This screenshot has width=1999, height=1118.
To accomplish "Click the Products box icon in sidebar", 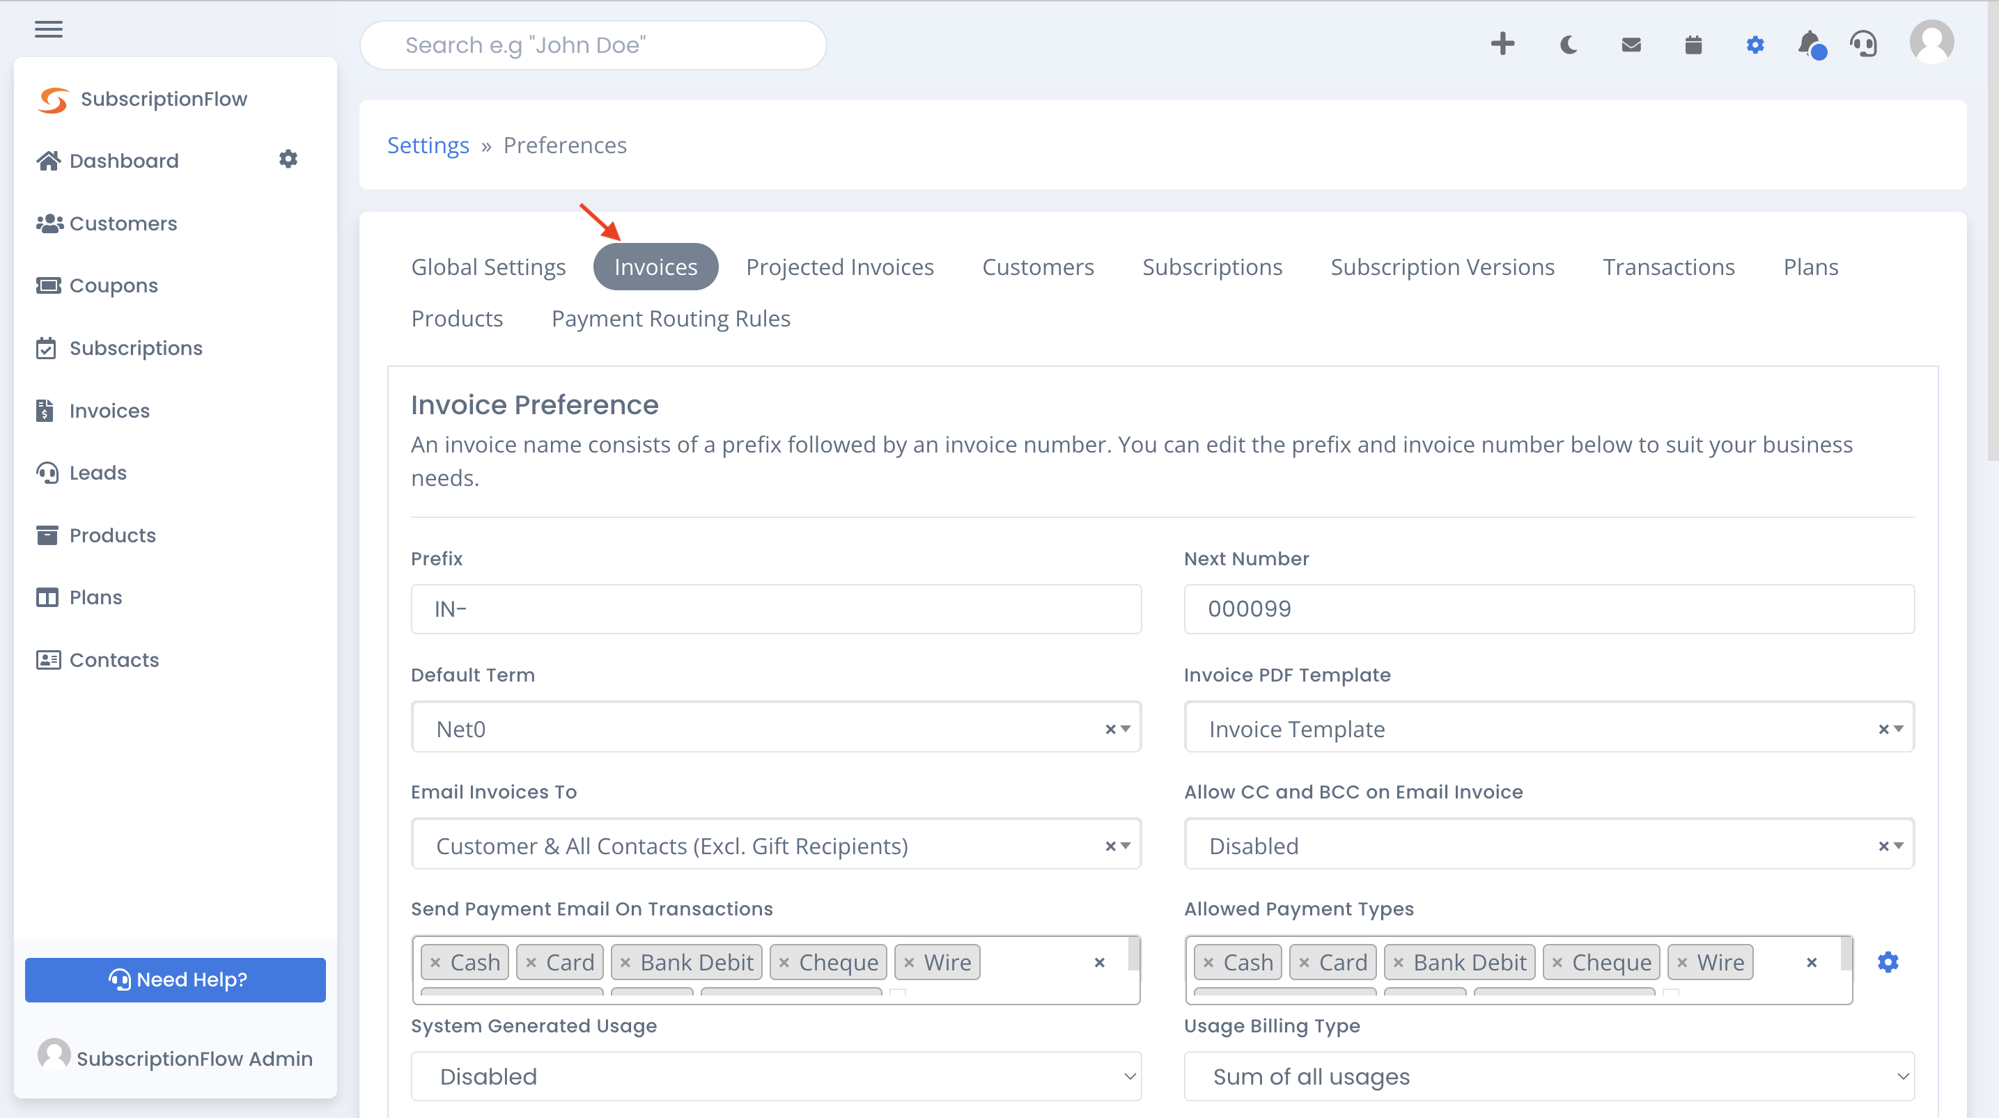I will click(x=47, y=535).
